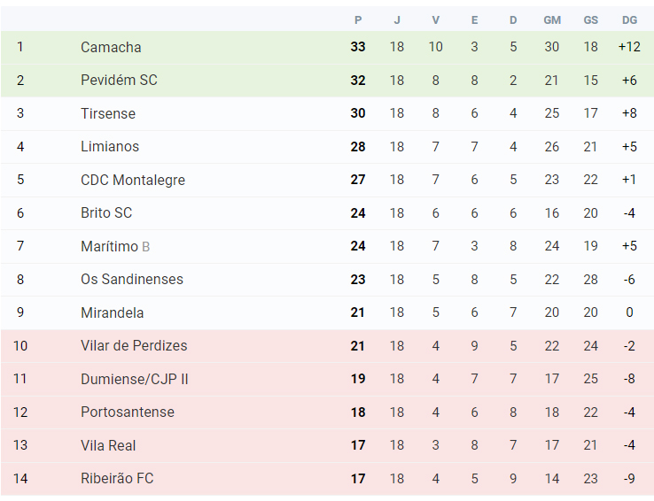Sort by the GS goals-conceded header
Image resolution: width=654 pixels, height=501 pixels.
pos(590,20)
